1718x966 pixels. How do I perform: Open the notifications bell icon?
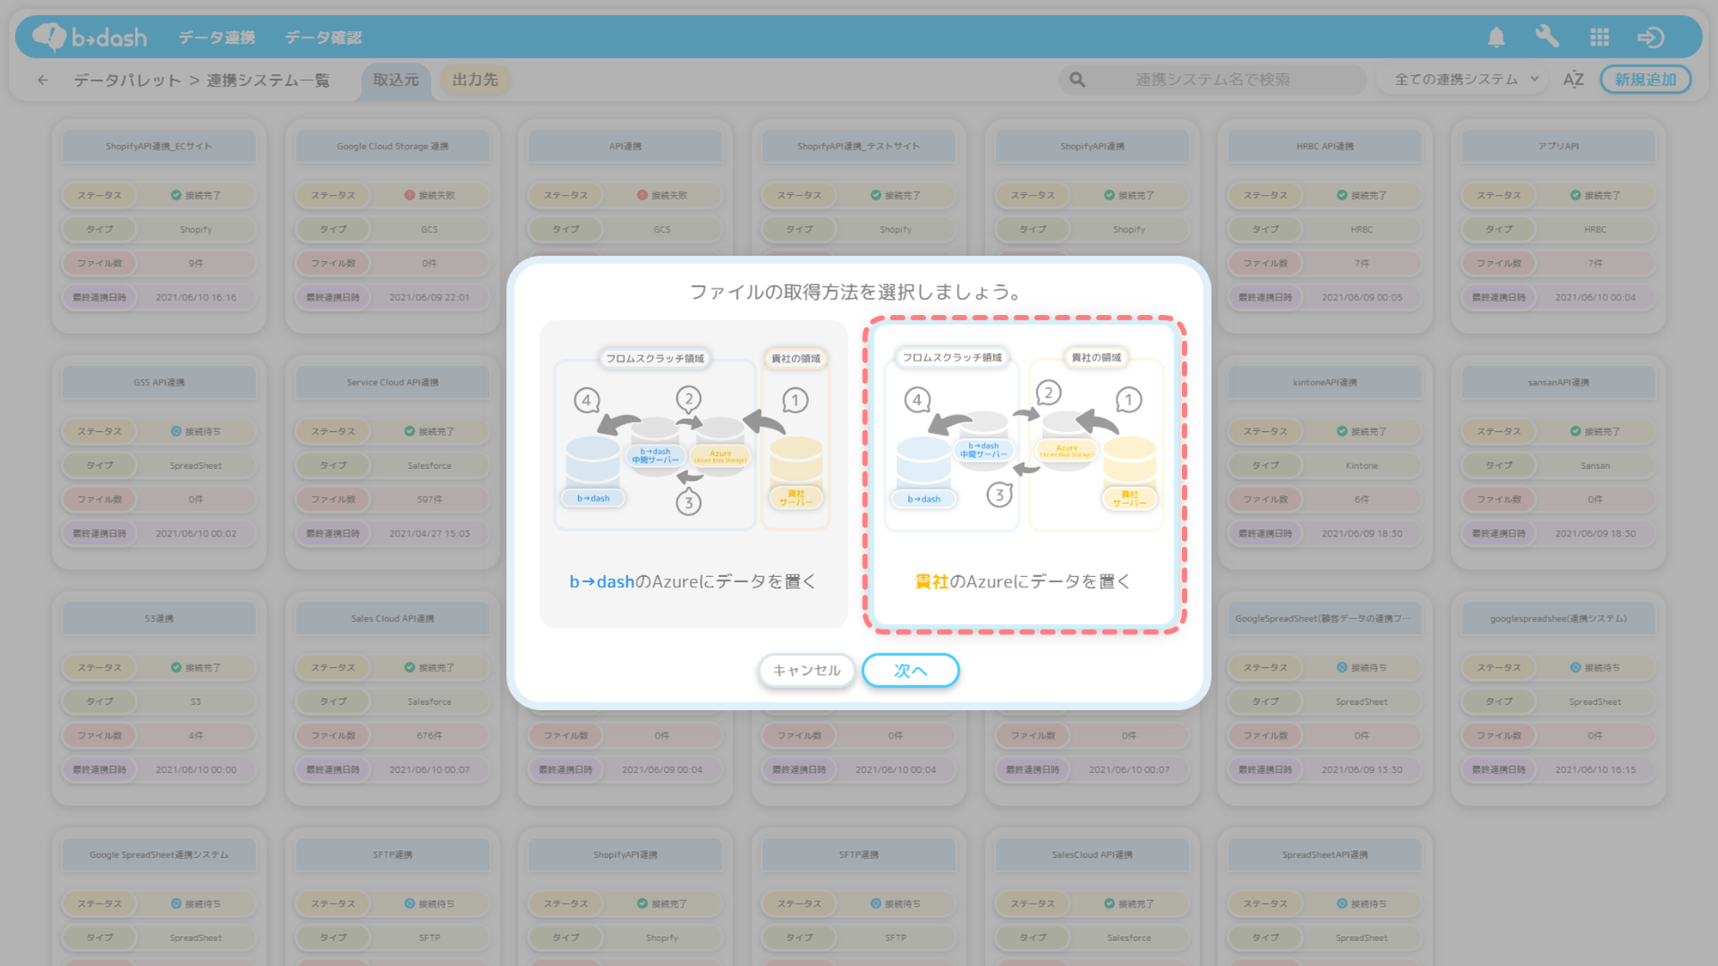[1496, 37]
